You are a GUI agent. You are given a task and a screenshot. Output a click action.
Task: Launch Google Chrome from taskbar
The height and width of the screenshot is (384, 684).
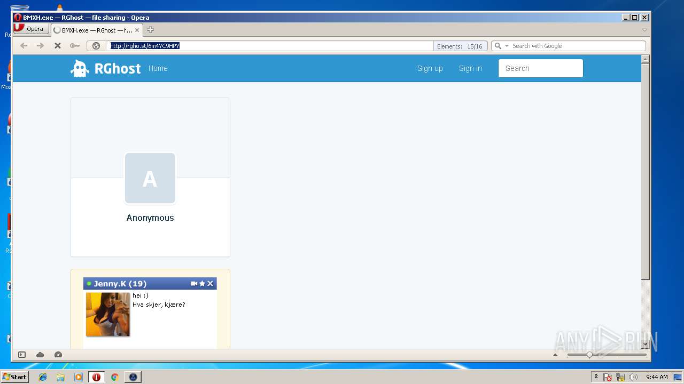114,377
